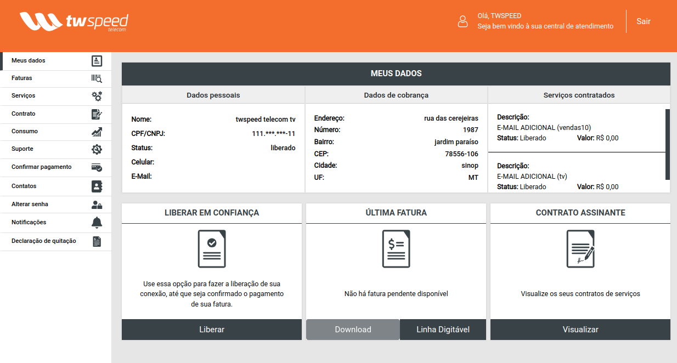
Task: Click the status value liberado
Action: [283, 148]
